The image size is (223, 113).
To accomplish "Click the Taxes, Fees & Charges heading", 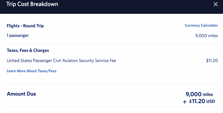I will click(x=28, y=50).
